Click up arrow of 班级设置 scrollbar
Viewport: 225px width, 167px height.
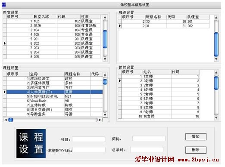(x=216, y=18)
